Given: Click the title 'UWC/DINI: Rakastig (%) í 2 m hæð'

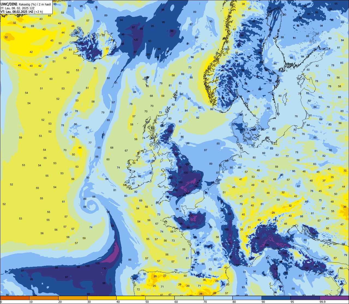Looking at the screenshot, I should click(26, 4).
